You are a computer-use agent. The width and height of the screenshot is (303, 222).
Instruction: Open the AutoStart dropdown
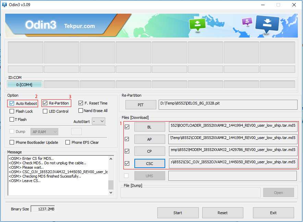coord(98,121)
